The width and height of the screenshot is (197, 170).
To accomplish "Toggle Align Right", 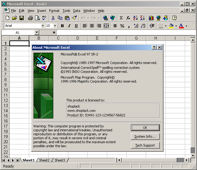I will click(99, 26).
